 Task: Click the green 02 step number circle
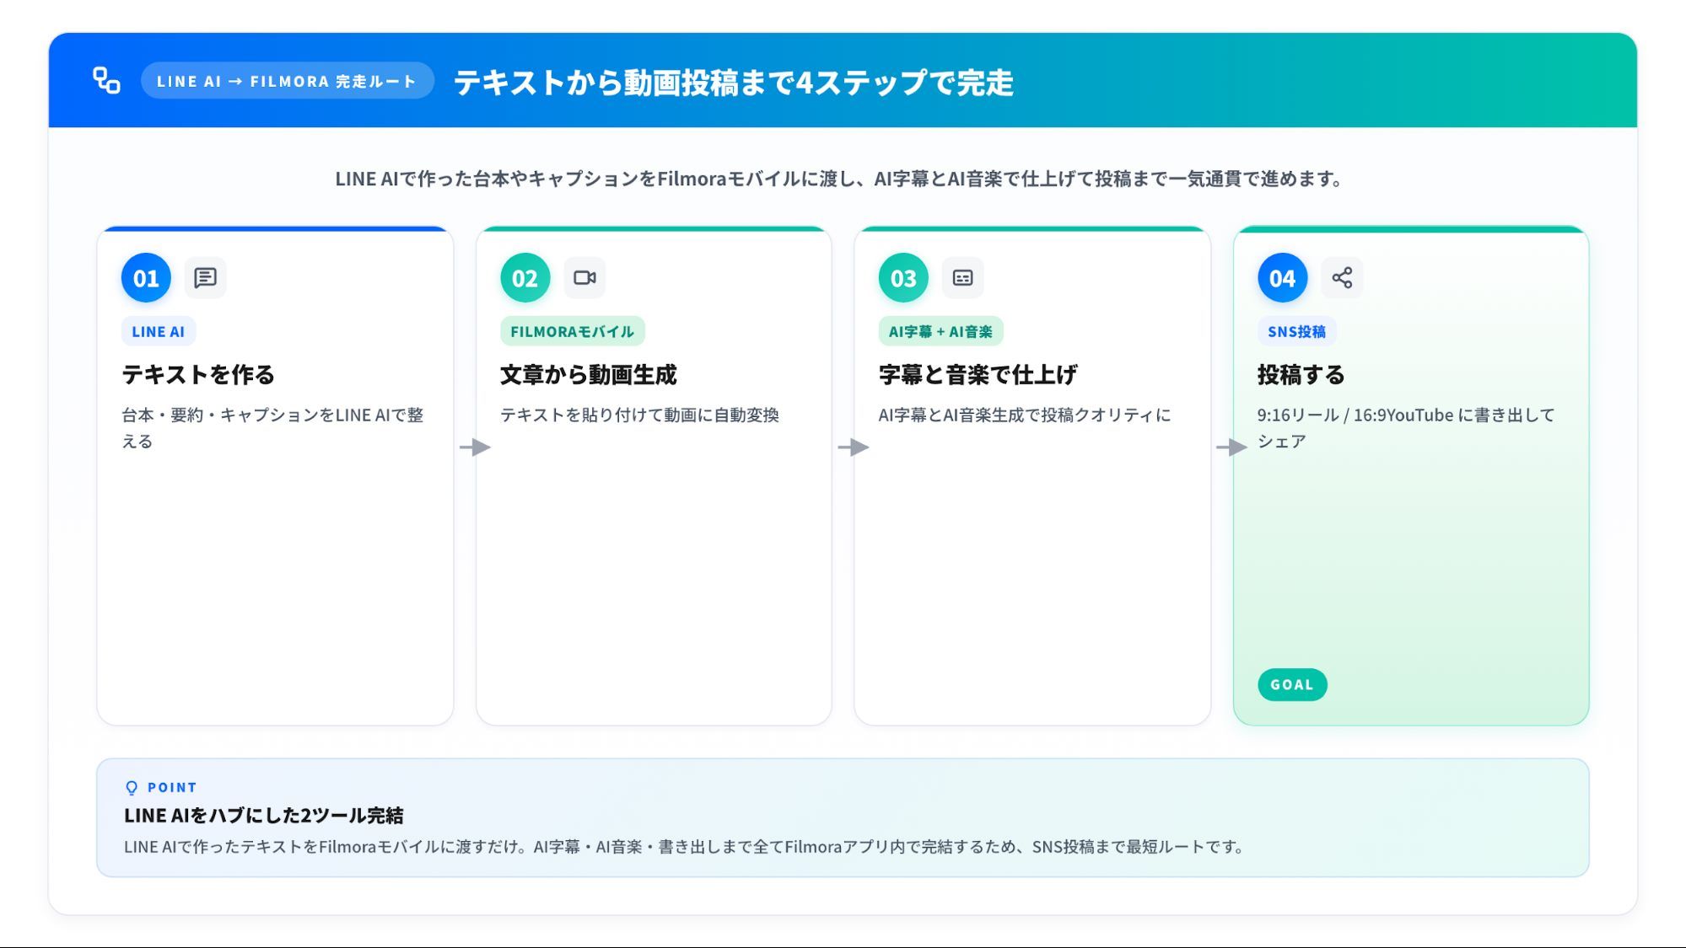pyautogui.click(x=525, y=278)
